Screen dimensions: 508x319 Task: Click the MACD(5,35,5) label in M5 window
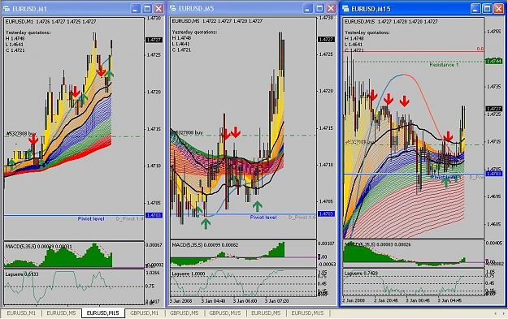tap(205, 245)
